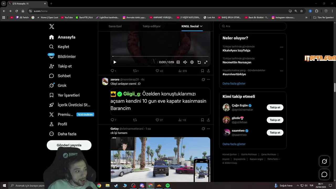Open Premium menu item
The width and height of the screenshot is (336, 189).
click(71, 114)
